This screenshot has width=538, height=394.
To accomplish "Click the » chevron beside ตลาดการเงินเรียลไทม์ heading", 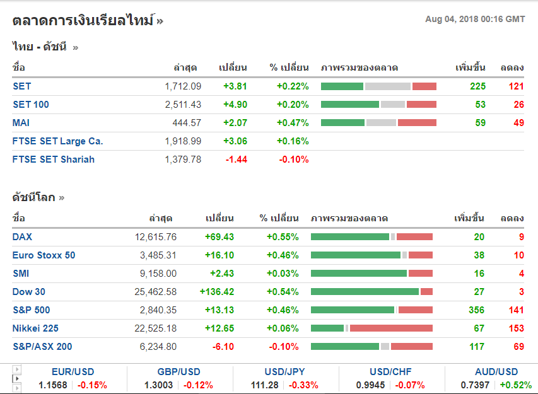I will (160, 21).
